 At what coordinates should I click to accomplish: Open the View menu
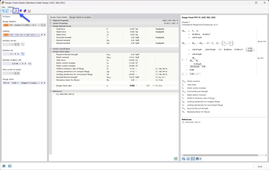3,7
